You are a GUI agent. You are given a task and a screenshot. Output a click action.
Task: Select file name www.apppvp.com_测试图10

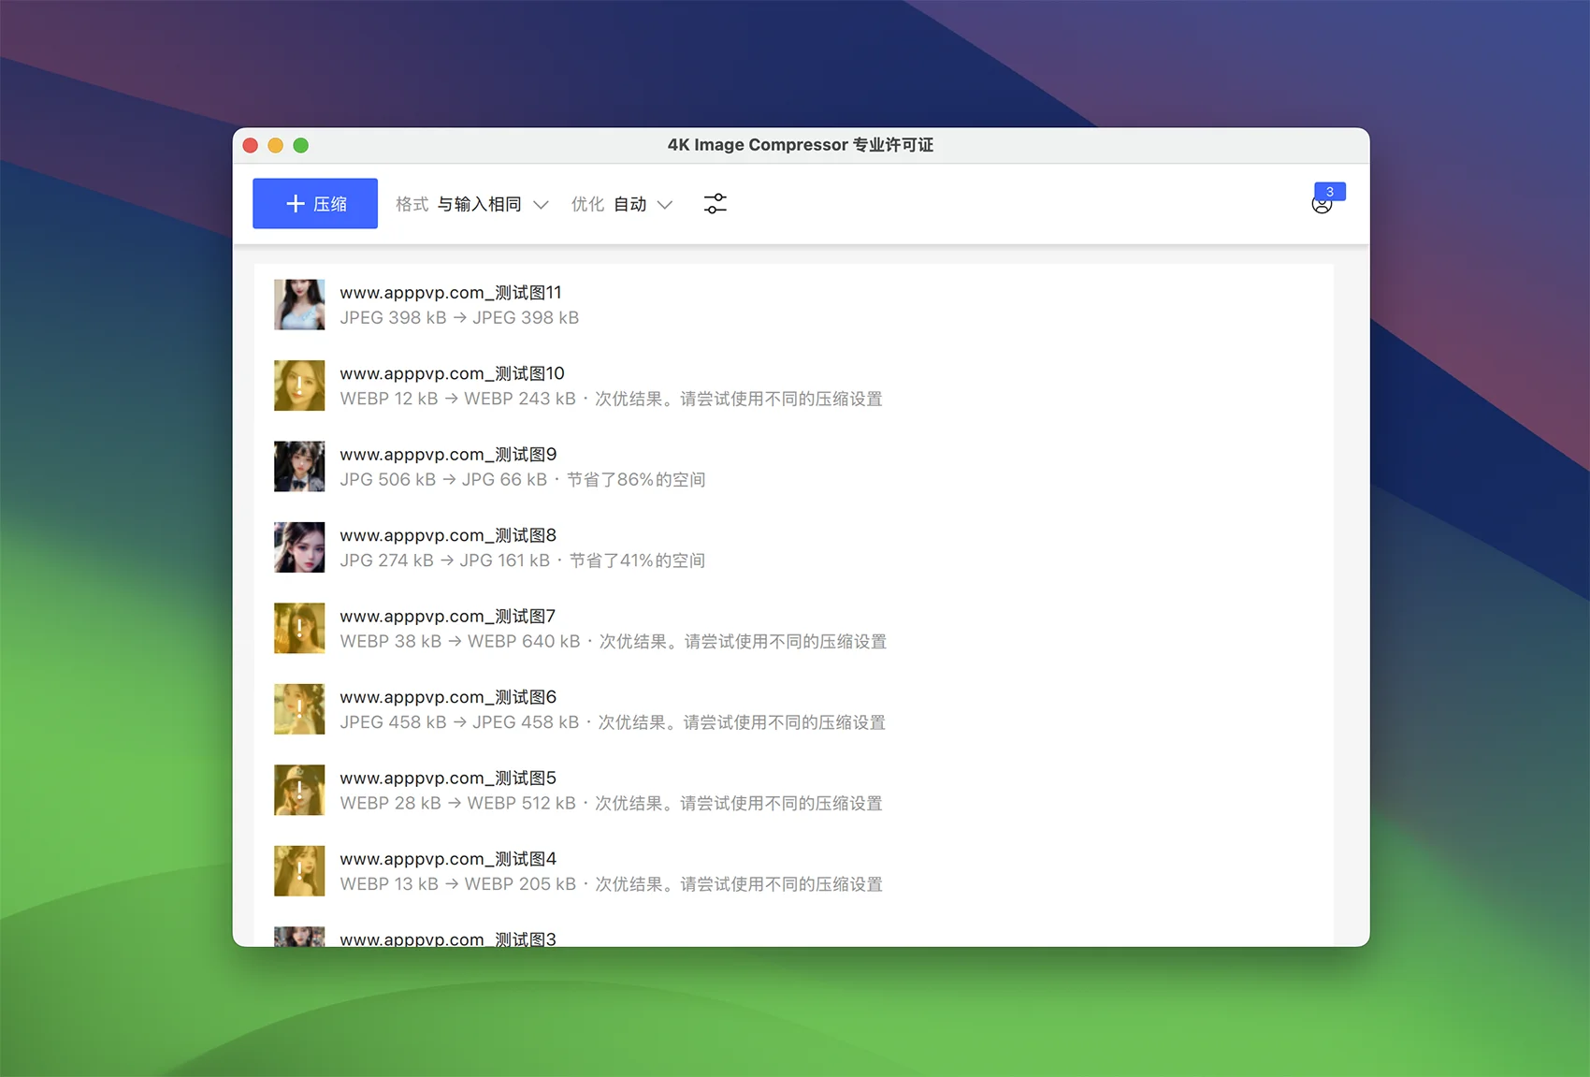(x=453, y=373)
